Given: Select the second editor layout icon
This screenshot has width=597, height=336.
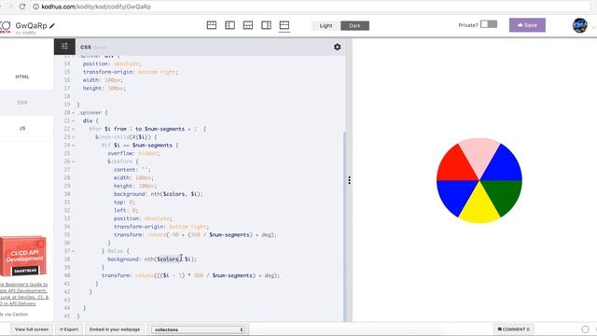Looking at the screenshot, I should (229, 25).
